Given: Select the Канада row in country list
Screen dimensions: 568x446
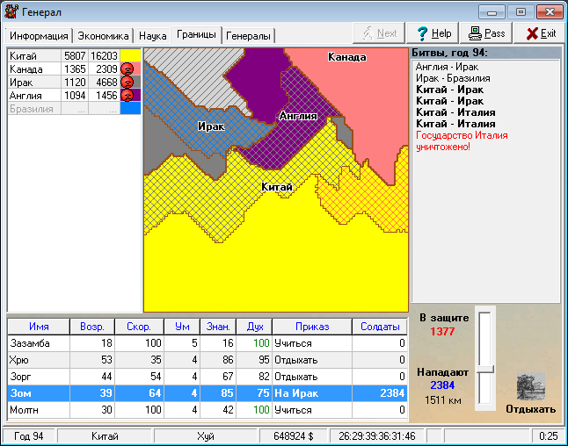Looking at the screenshot, I should tap(74, 68).
